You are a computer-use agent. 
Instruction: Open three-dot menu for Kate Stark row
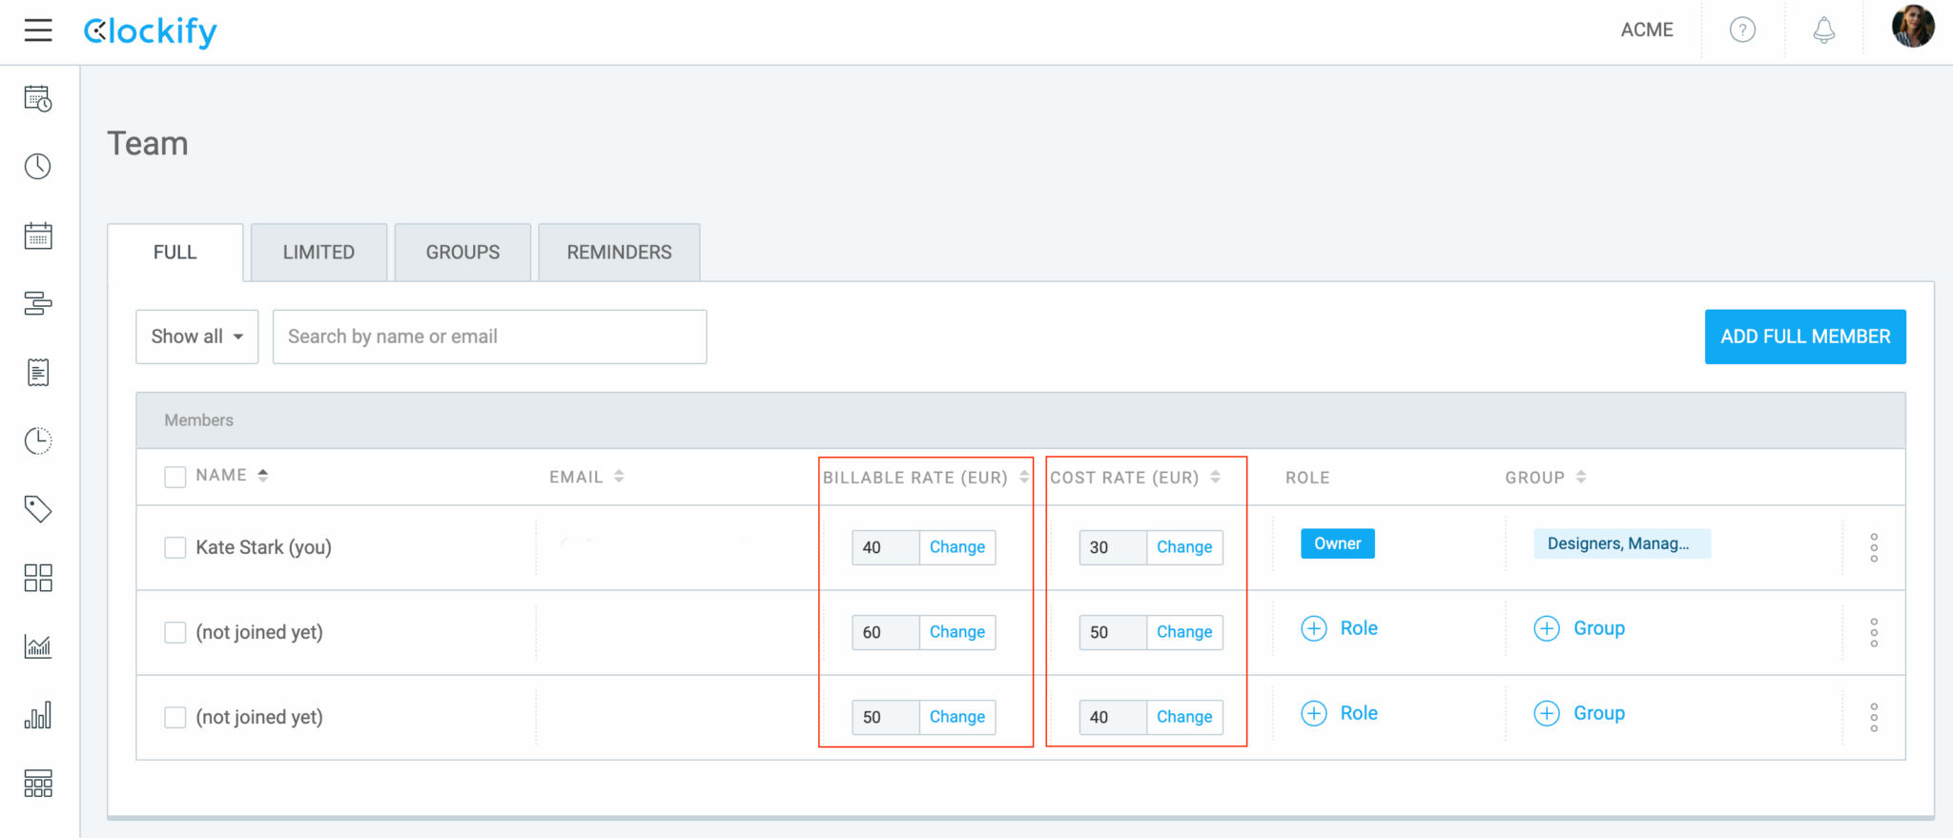[1874, 547]
